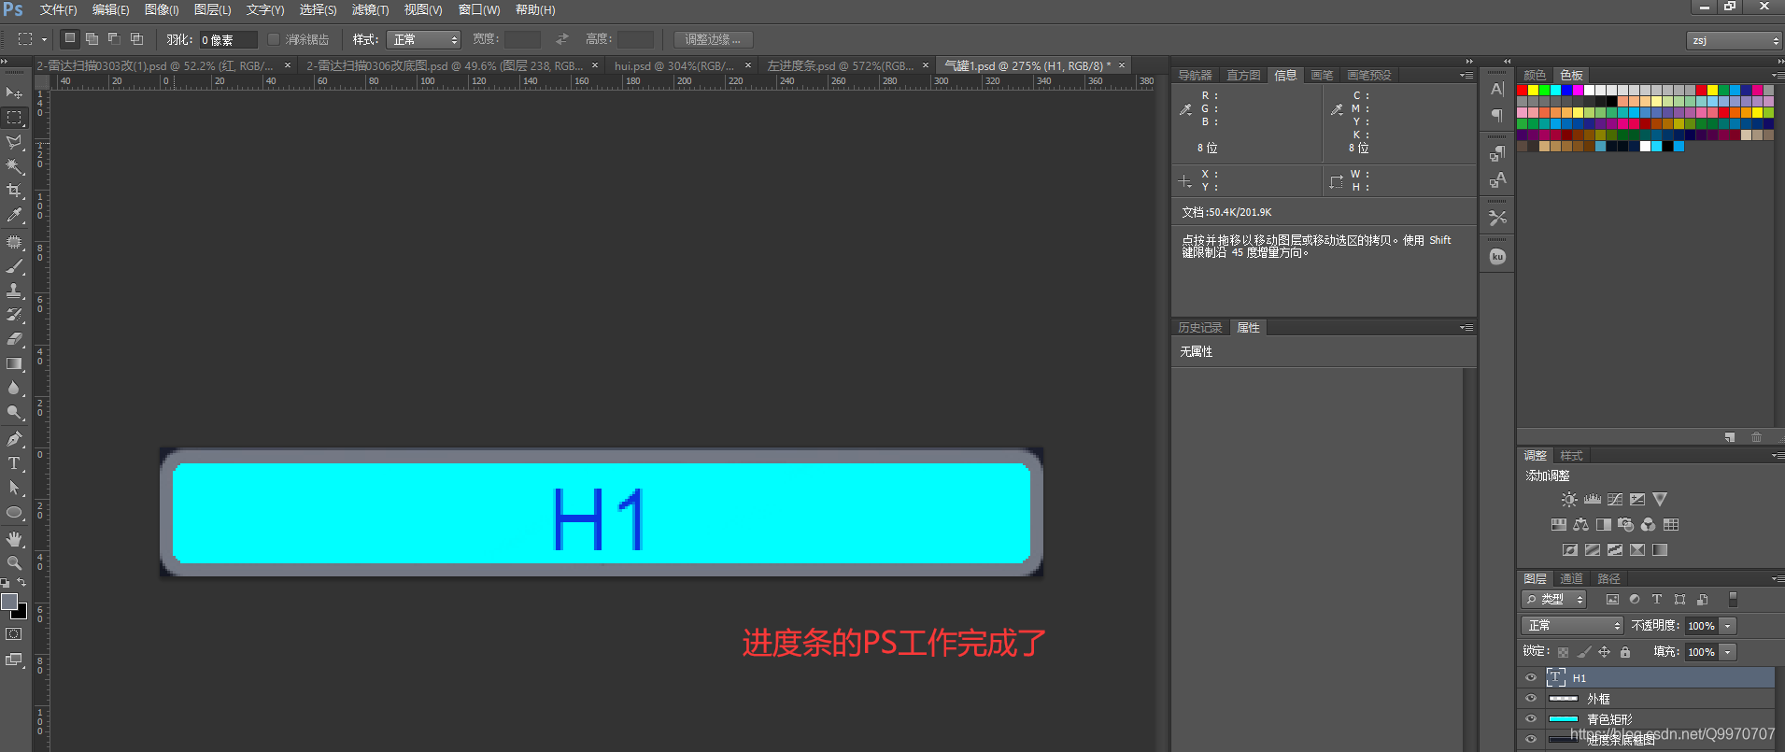Screen dimensions: 1785x752
Task: Add a Photo Filter adjustment
Action: pos(1625,525)
